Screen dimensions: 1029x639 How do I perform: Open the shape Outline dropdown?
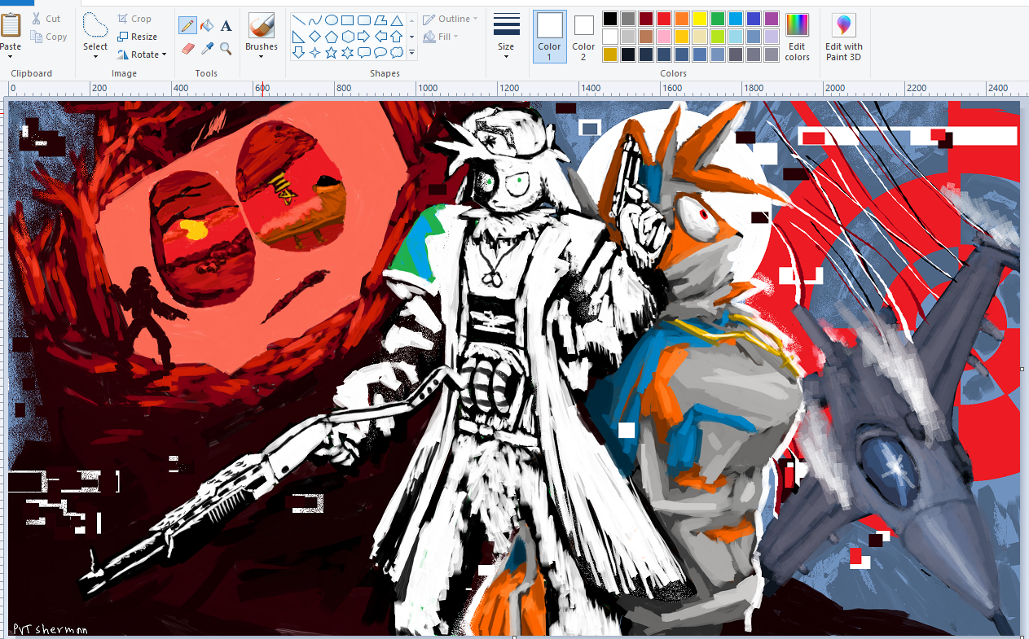pos(451,19)
